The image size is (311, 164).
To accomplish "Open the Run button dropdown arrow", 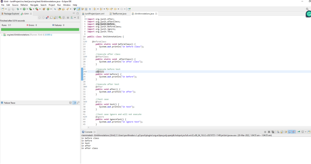I will pyautogui.click(x=27, y=9).
